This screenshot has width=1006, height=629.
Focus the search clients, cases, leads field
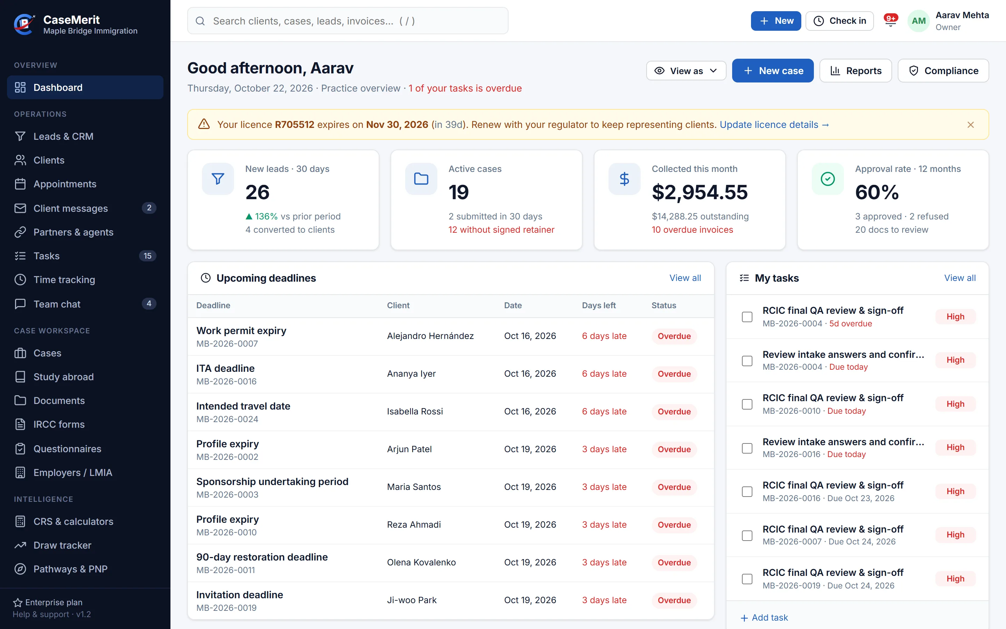348,21
